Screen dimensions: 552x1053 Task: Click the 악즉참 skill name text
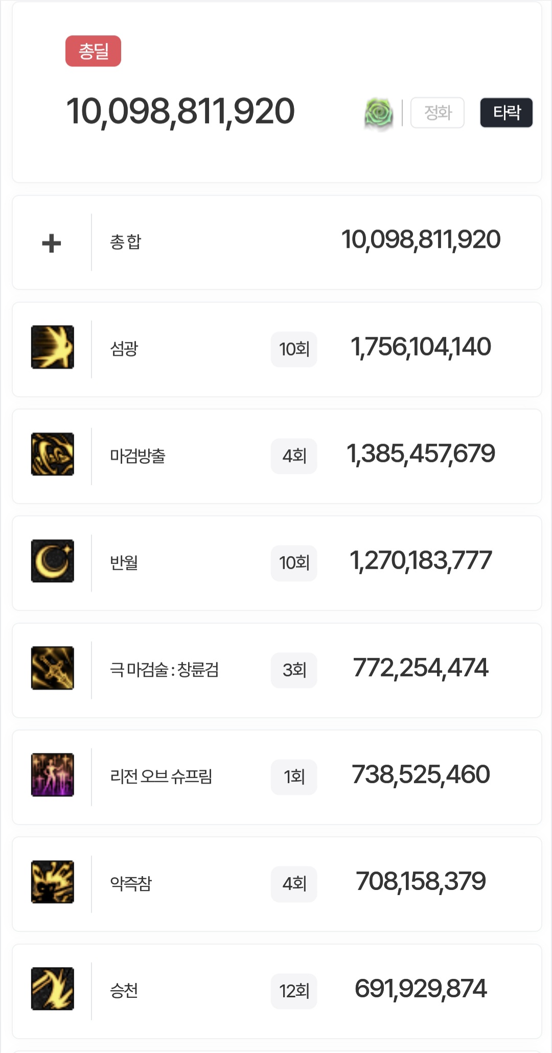(131, 884)
